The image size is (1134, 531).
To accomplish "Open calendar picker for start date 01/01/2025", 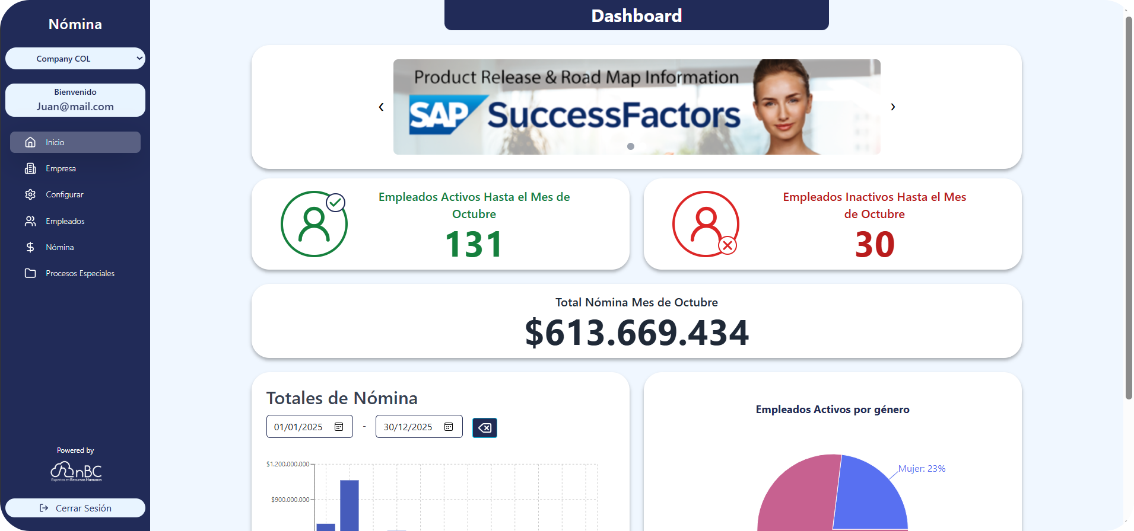I will 339,427.
